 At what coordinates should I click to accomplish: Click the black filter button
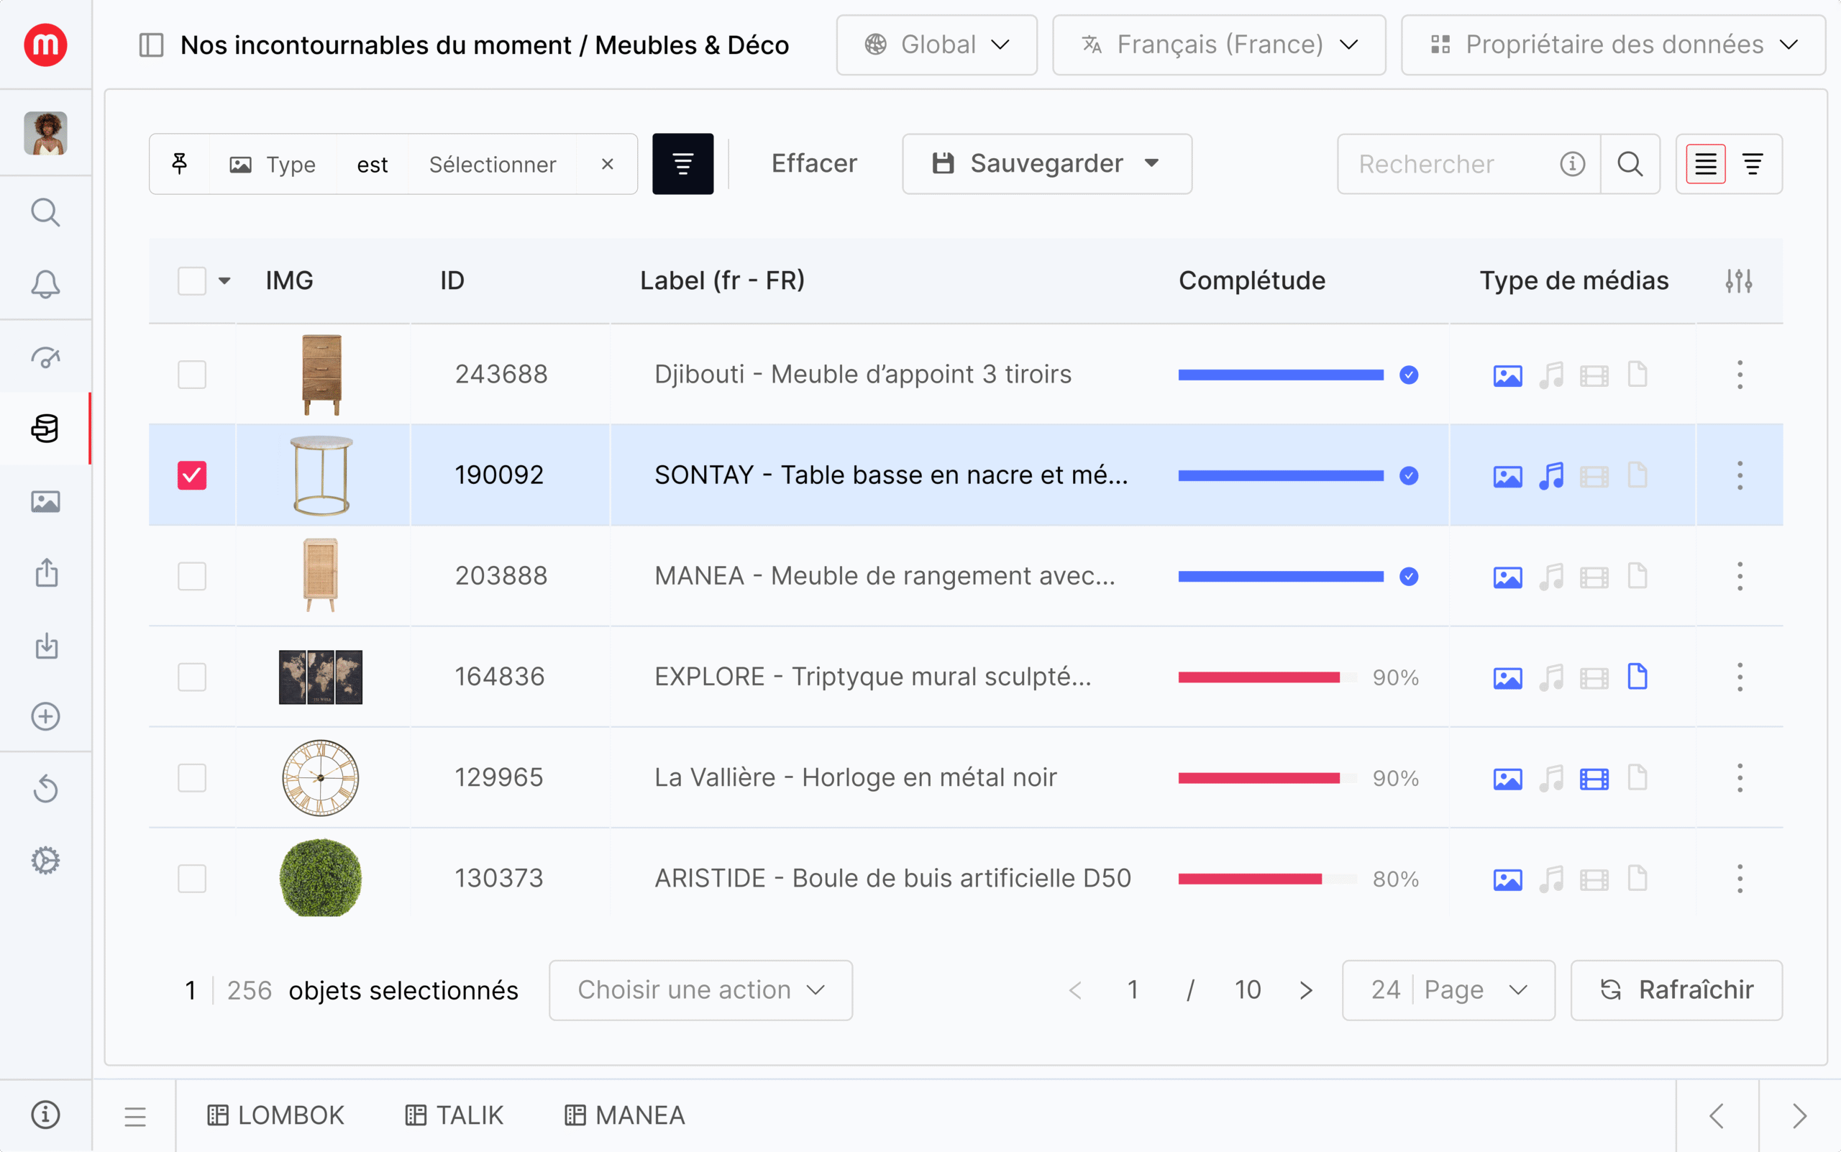[682, 164]
